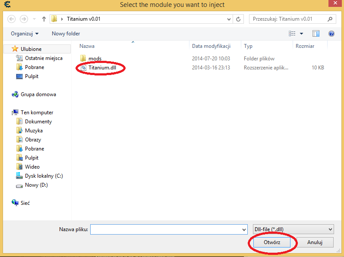
Task: Click the Obrazy folder icon
Action: point(19,139)
